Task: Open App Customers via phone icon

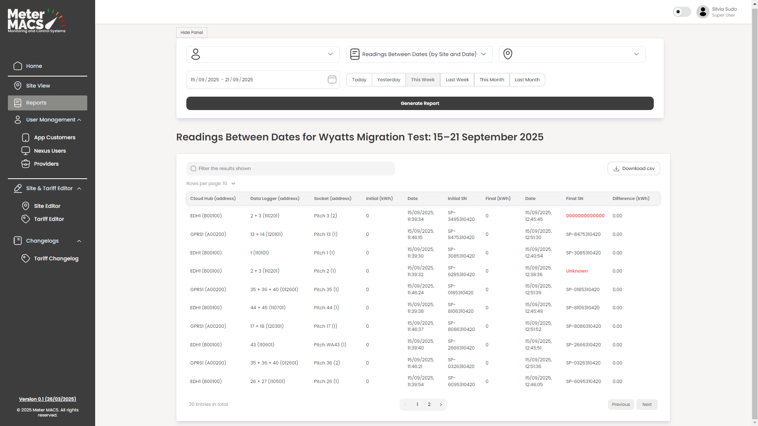Action: click(26, 137)
